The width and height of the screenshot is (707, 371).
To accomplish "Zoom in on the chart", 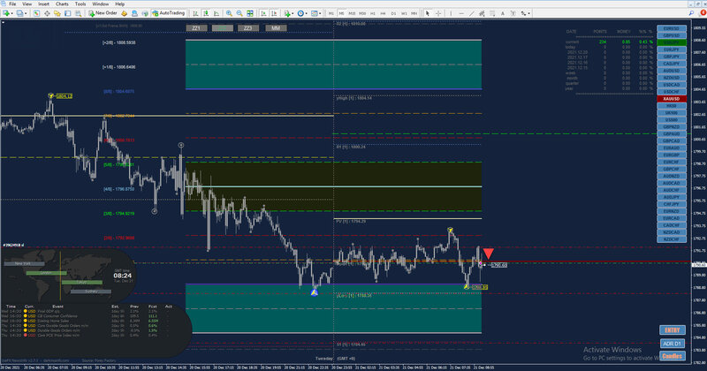I will point(229,13).
